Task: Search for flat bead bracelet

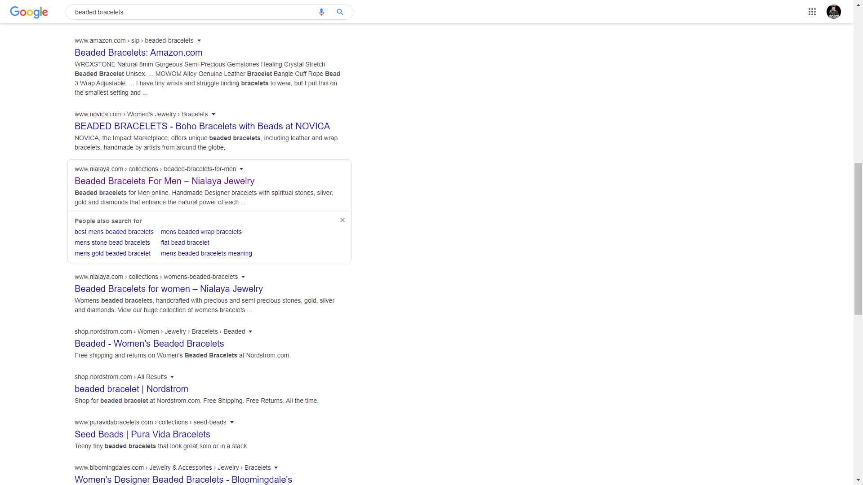Action: tap(185, 242)
